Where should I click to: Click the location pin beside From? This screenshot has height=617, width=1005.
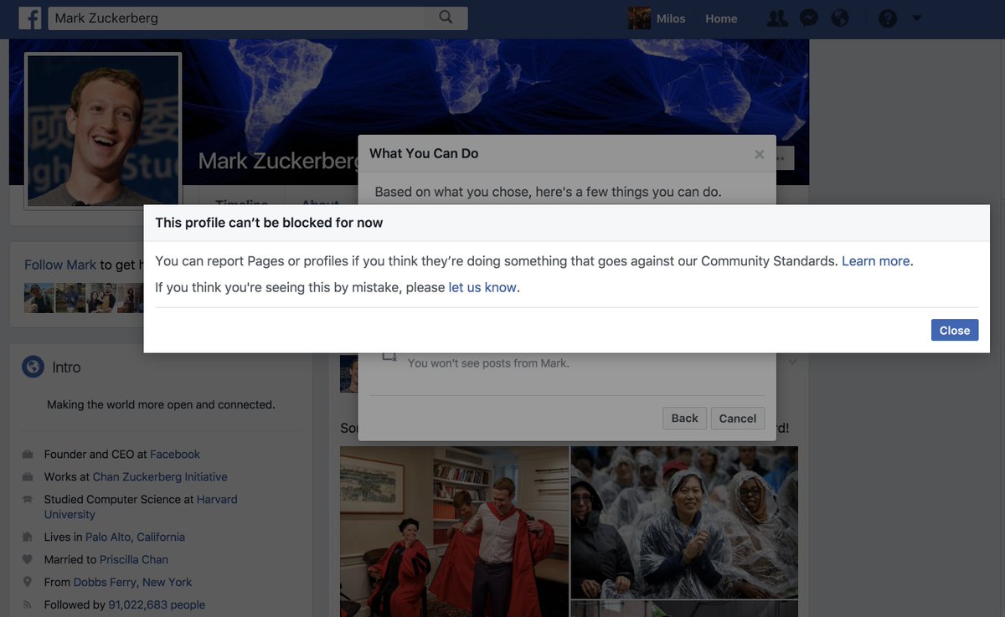tap(28, 583)
